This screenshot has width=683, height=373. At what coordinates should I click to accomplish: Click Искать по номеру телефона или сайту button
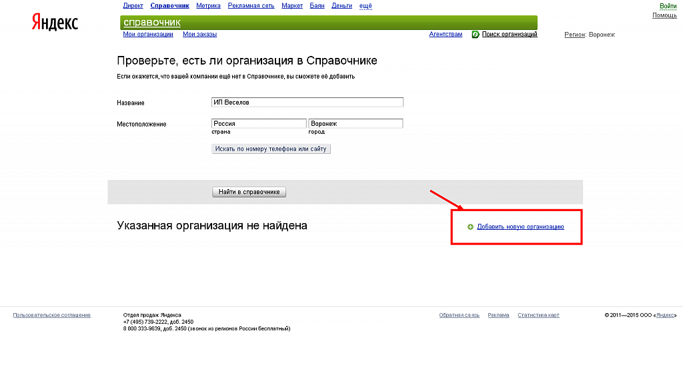click(x=271, y=149)
